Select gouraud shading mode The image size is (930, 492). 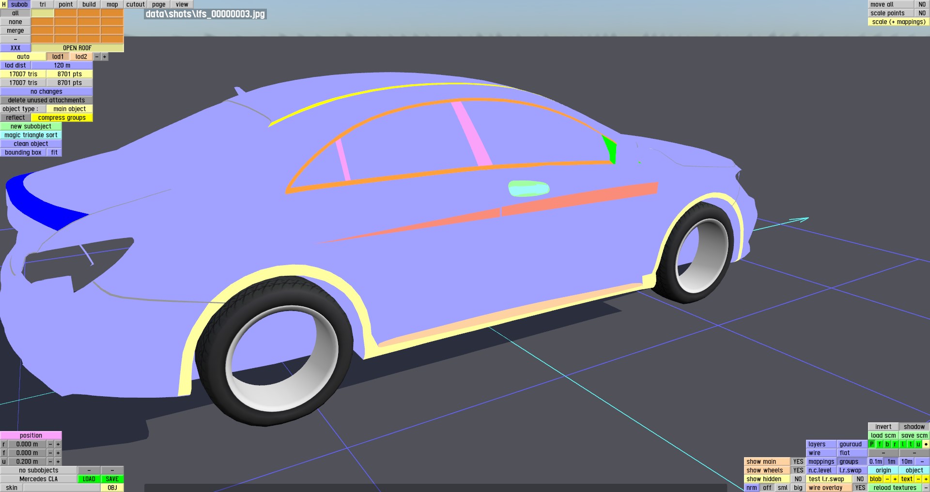coord(852,444)
